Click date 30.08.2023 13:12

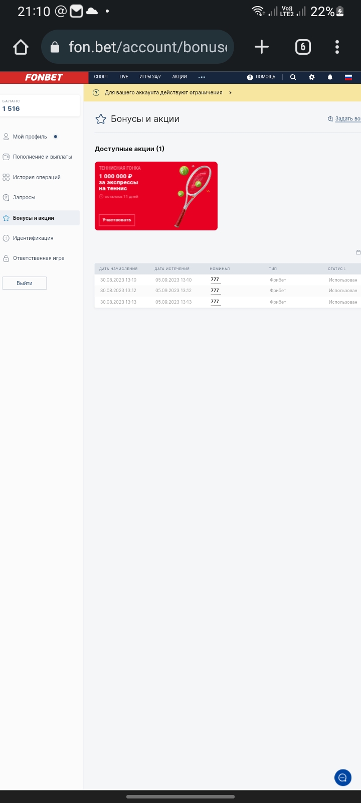coord(118,291)
